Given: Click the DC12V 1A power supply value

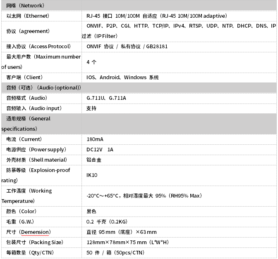Looking at the screenshot, I should click(x=100, y=150).
